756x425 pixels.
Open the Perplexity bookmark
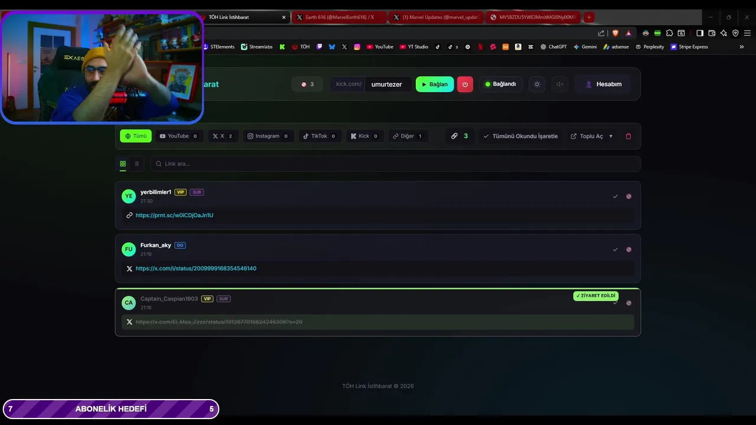tap(649, 47)
